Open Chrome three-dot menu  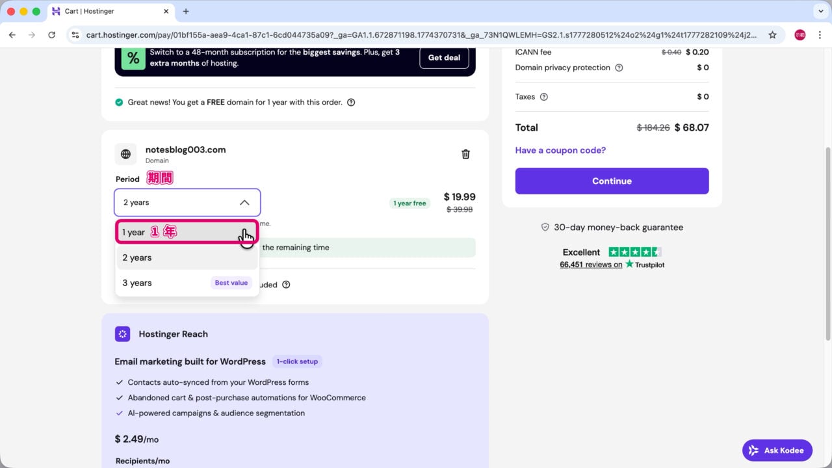pos(819,35)
